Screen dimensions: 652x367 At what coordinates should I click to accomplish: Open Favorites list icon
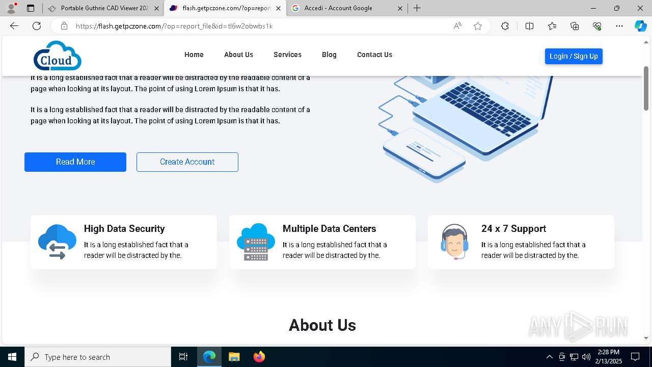click(x=552, y=26)
